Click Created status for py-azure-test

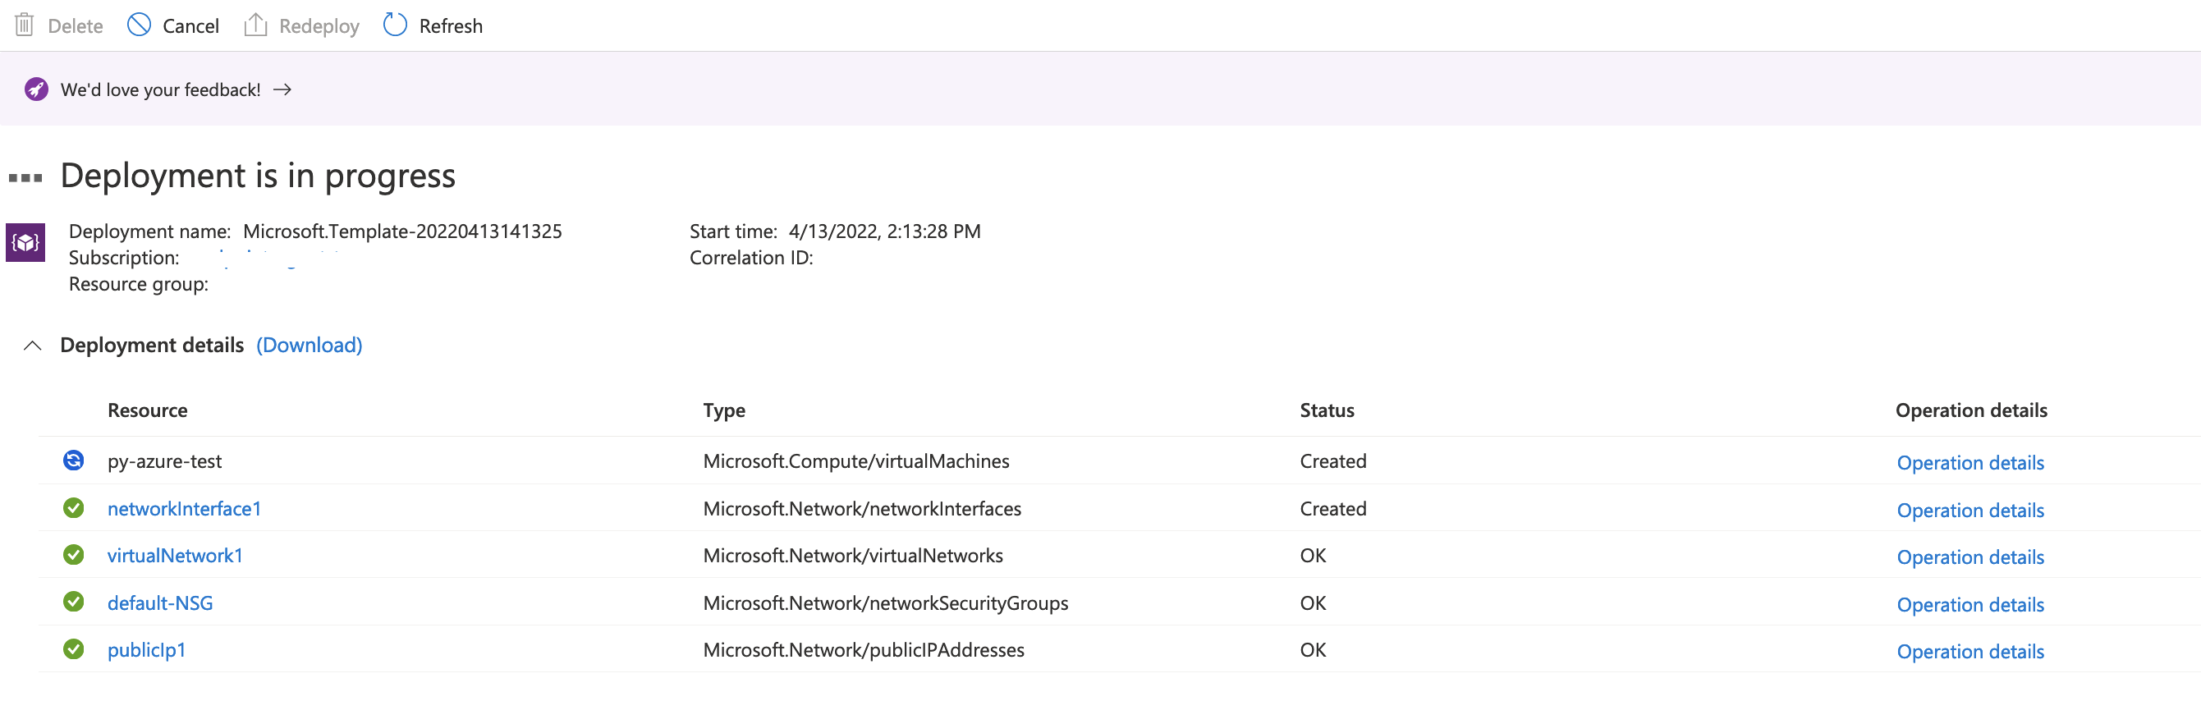(x=1333, y=461)
